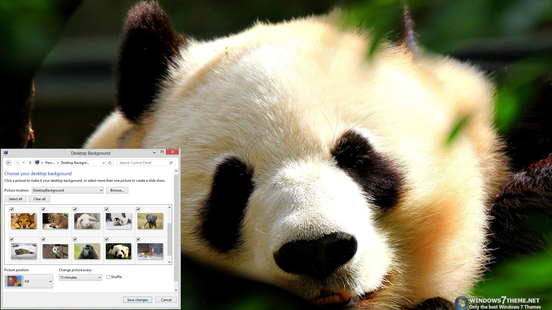Screen dimensions: 552x310
Task: Select the kitten wallpaper thumbnail
Action: pos(55,221)
